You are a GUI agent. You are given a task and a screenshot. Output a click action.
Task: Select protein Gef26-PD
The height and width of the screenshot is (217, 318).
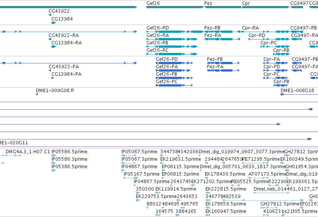(x=167, y=59)
